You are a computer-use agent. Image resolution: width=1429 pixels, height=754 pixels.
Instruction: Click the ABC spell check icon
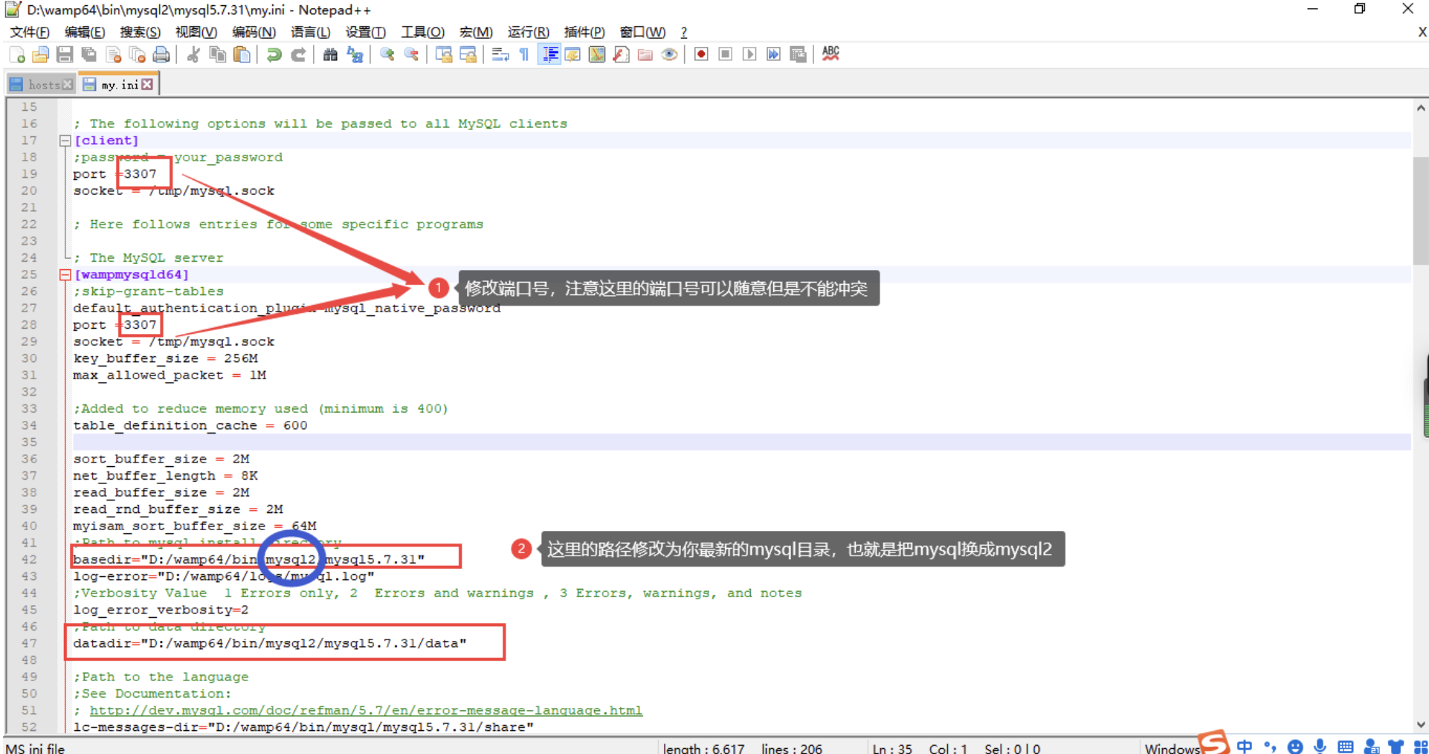point(830,54)
